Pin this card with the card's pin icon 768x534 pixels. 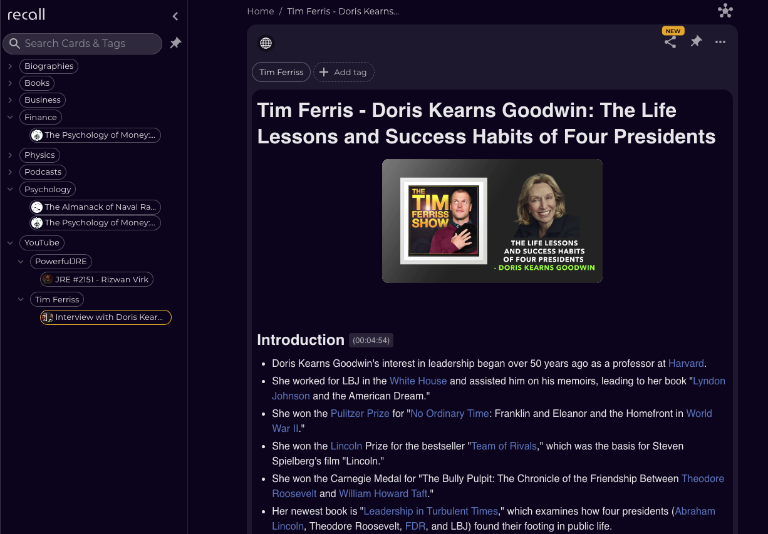696,42
